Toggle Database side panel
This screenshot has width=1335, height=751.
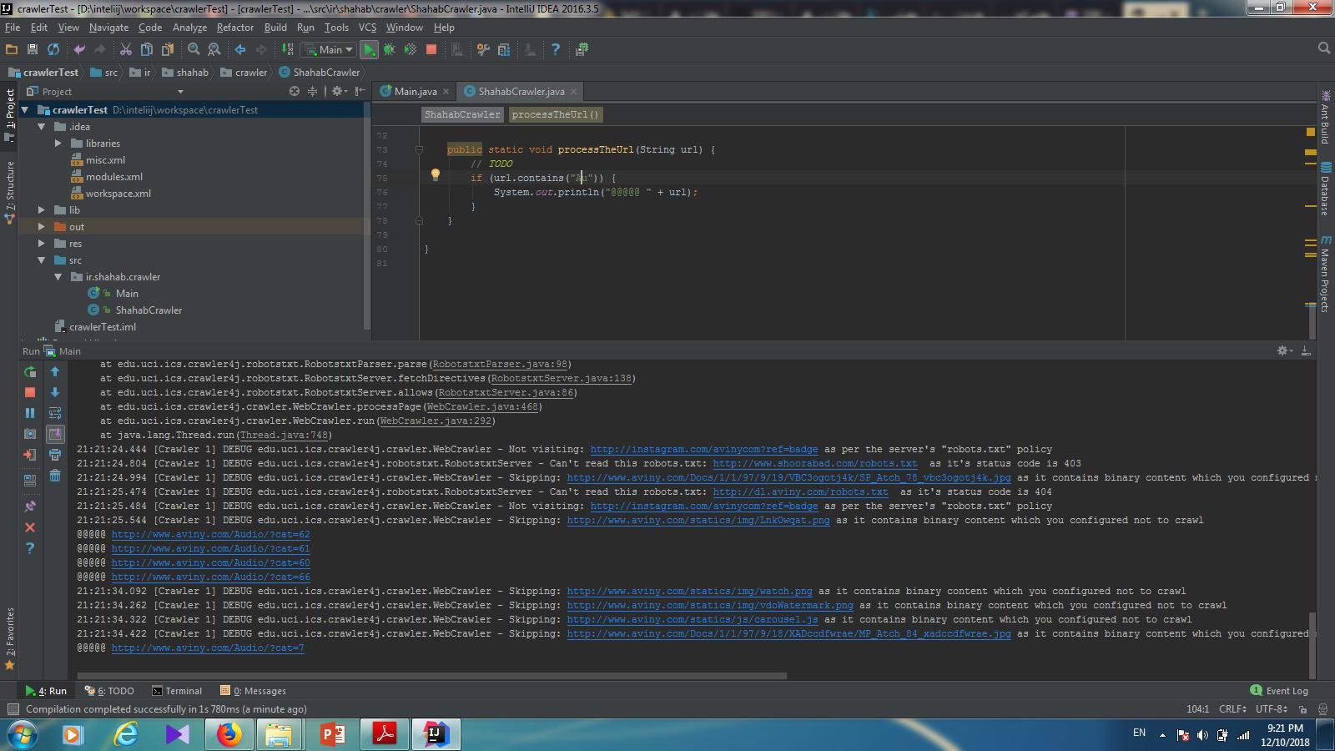[x=1325, y=190]
